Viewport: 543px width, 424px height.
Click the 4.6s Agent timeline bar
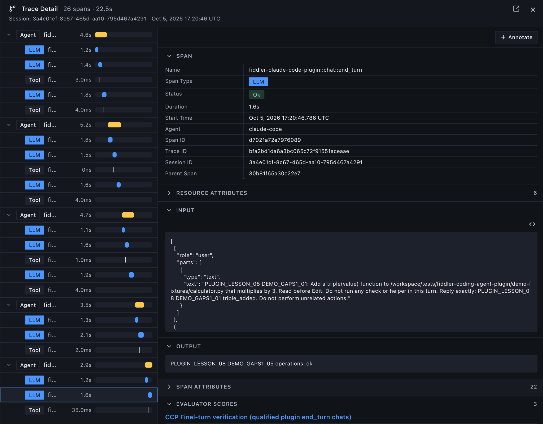[x=101, y=35]
